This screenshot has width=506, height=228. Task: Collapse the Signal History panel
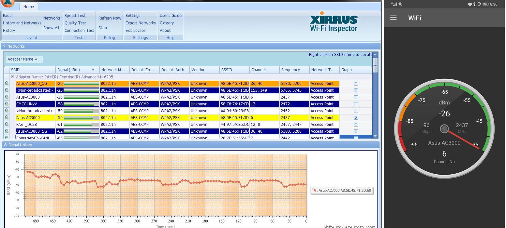pos(6,145)
